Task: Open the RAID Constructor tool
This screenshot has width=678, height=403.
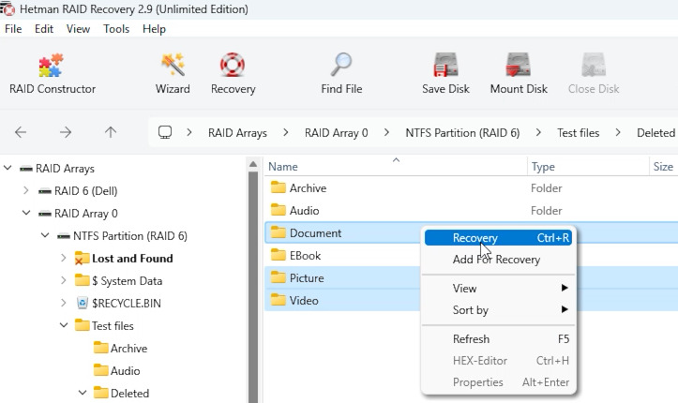Action: click(x=52, y=74)
